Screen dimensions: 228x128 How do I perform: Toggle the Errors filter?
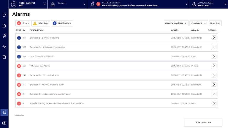coord(23,23)
